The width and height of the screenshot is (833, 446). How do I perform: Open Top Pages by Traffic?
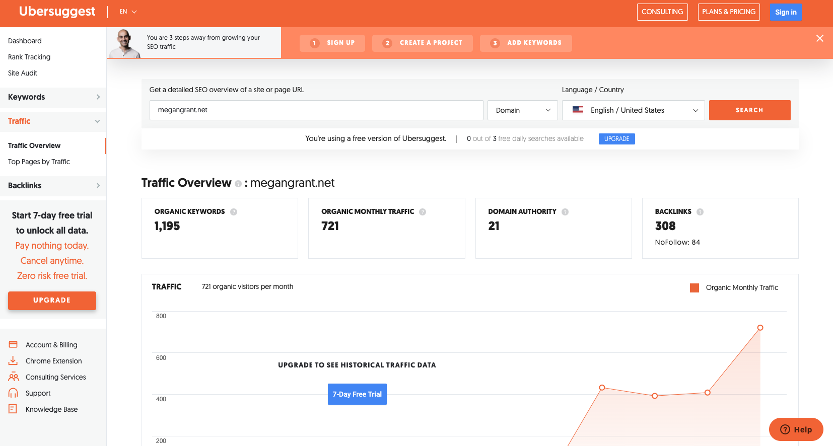pos(39,162)
